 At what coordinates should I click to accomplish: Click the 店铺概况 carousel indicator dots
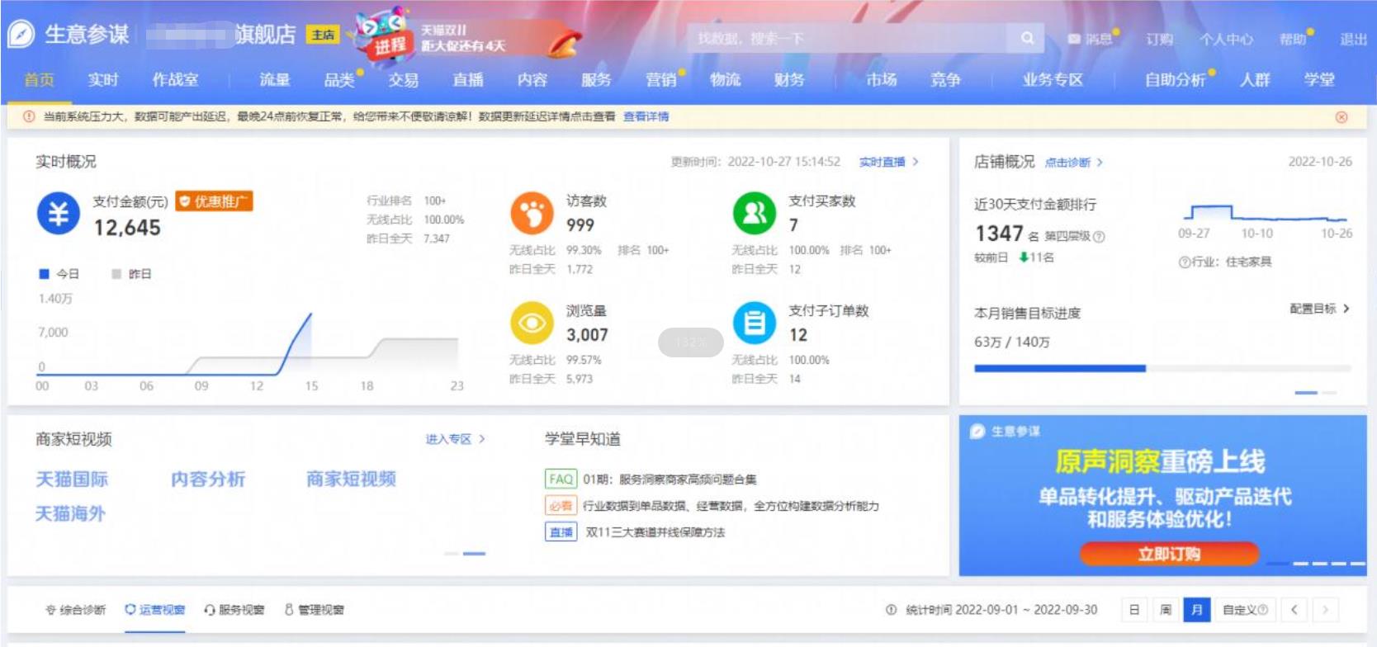1316,393
